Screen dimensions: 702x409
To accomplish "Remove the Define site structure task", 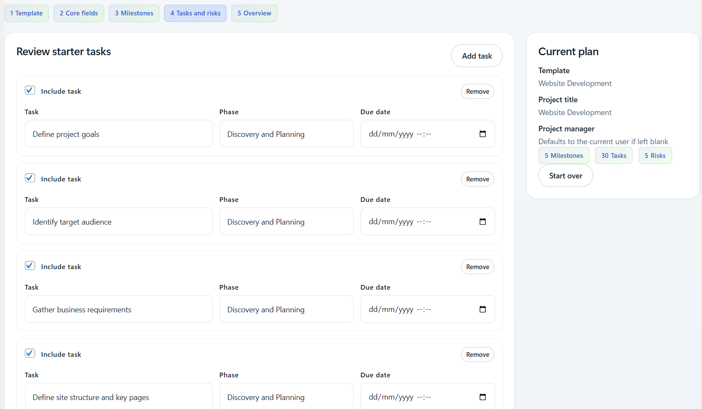I will (478, 355).
